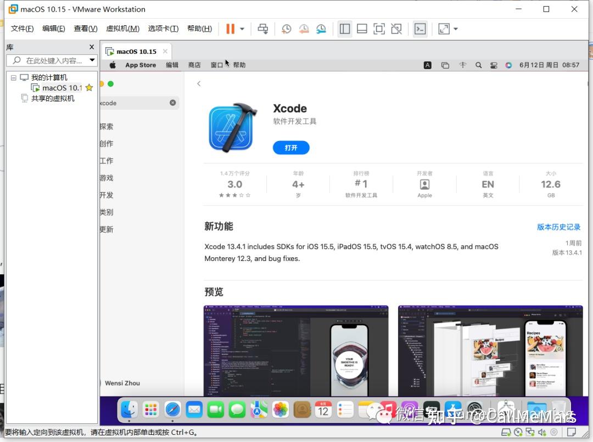Screen dimensions: 593x442
Task: Open 版本历史记录 link
Action: click(x=558, y=226)
